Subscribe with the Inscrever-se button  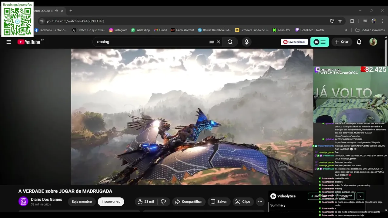(111, 202)
